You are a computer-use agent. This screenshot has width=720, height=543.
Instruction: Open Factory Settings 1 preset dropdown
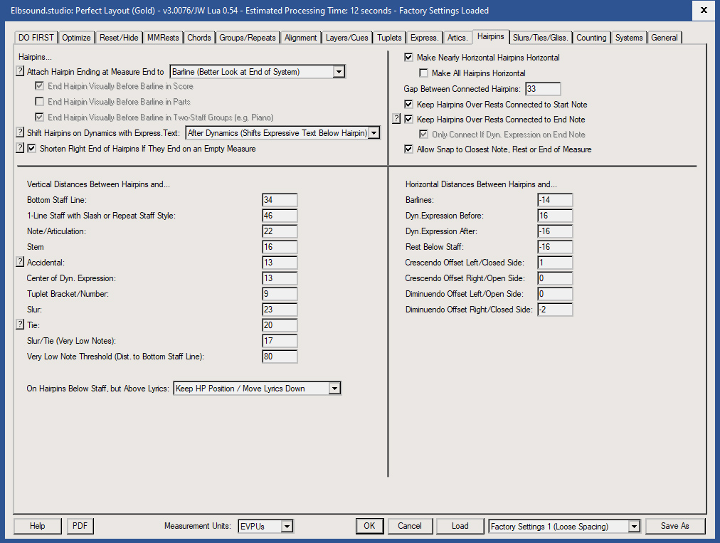click(x=634, y=527)
